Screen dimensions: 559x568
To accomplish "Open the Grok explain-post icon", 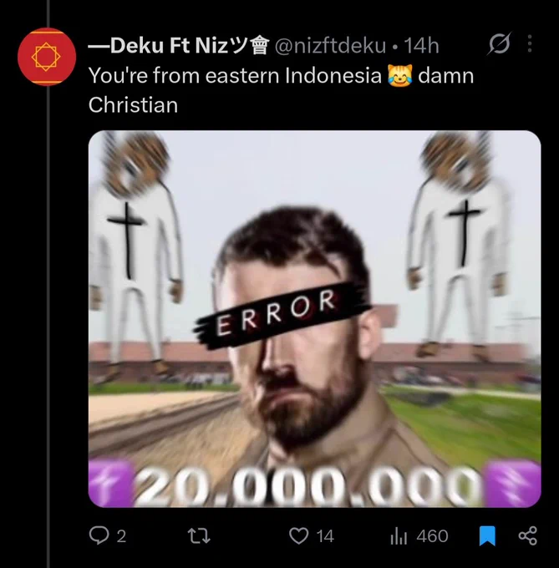I will (499, 43).
